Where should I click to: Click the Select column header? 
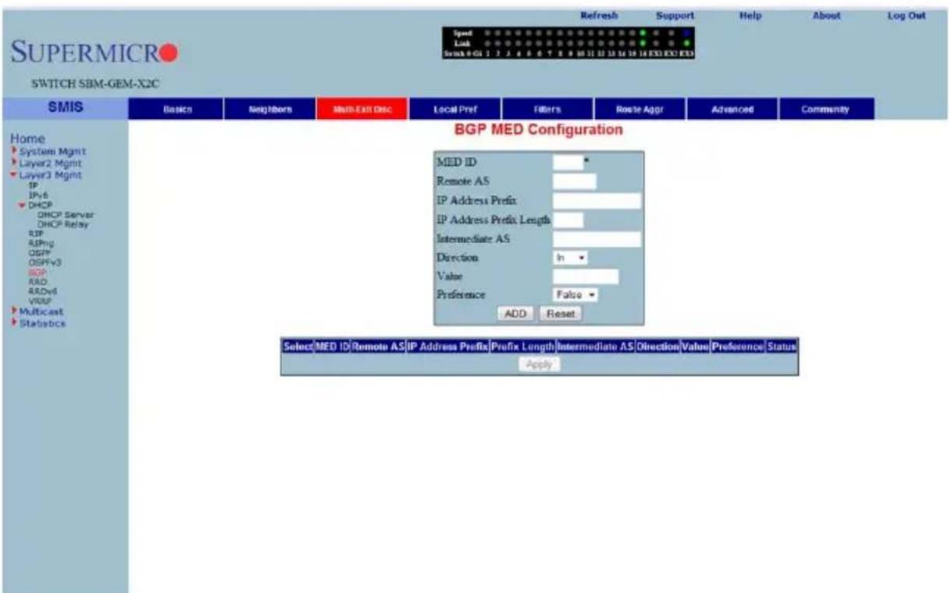[297, 346]
